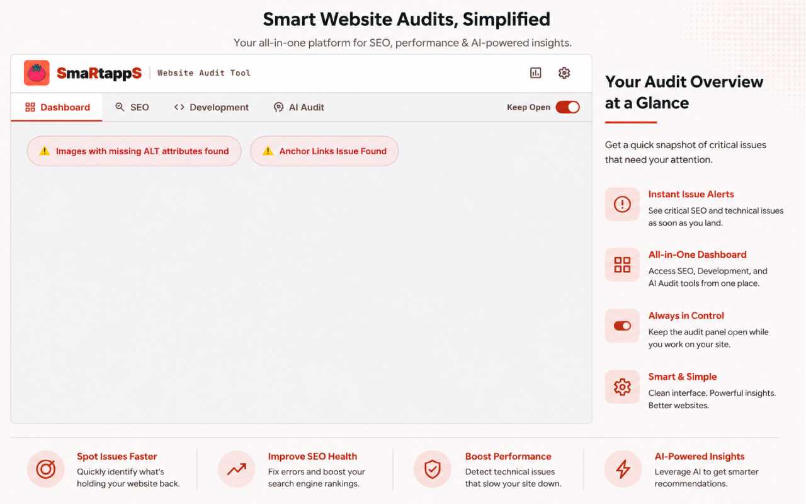The height and width of the screenshot is (504, 806).
Task: Click the 'Spot Issues Faster' heading
Action: (117, 456)
